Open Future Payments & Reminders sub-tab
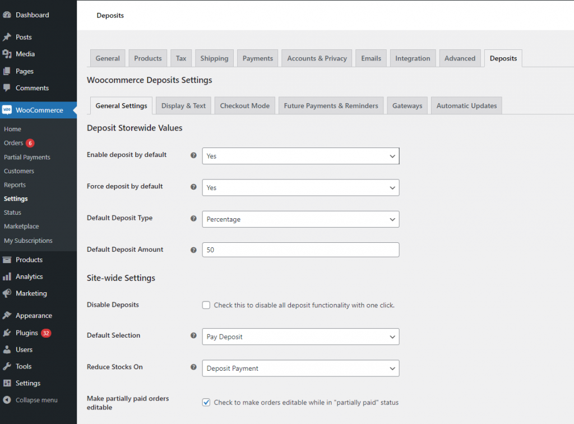This screenshot has width=574, height=424. click(331, 105)
